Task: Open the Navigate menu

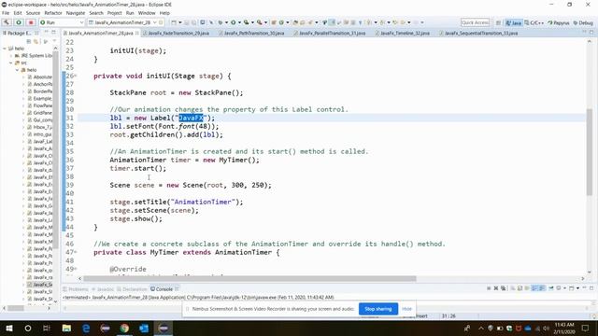Action: click(76, 13)
